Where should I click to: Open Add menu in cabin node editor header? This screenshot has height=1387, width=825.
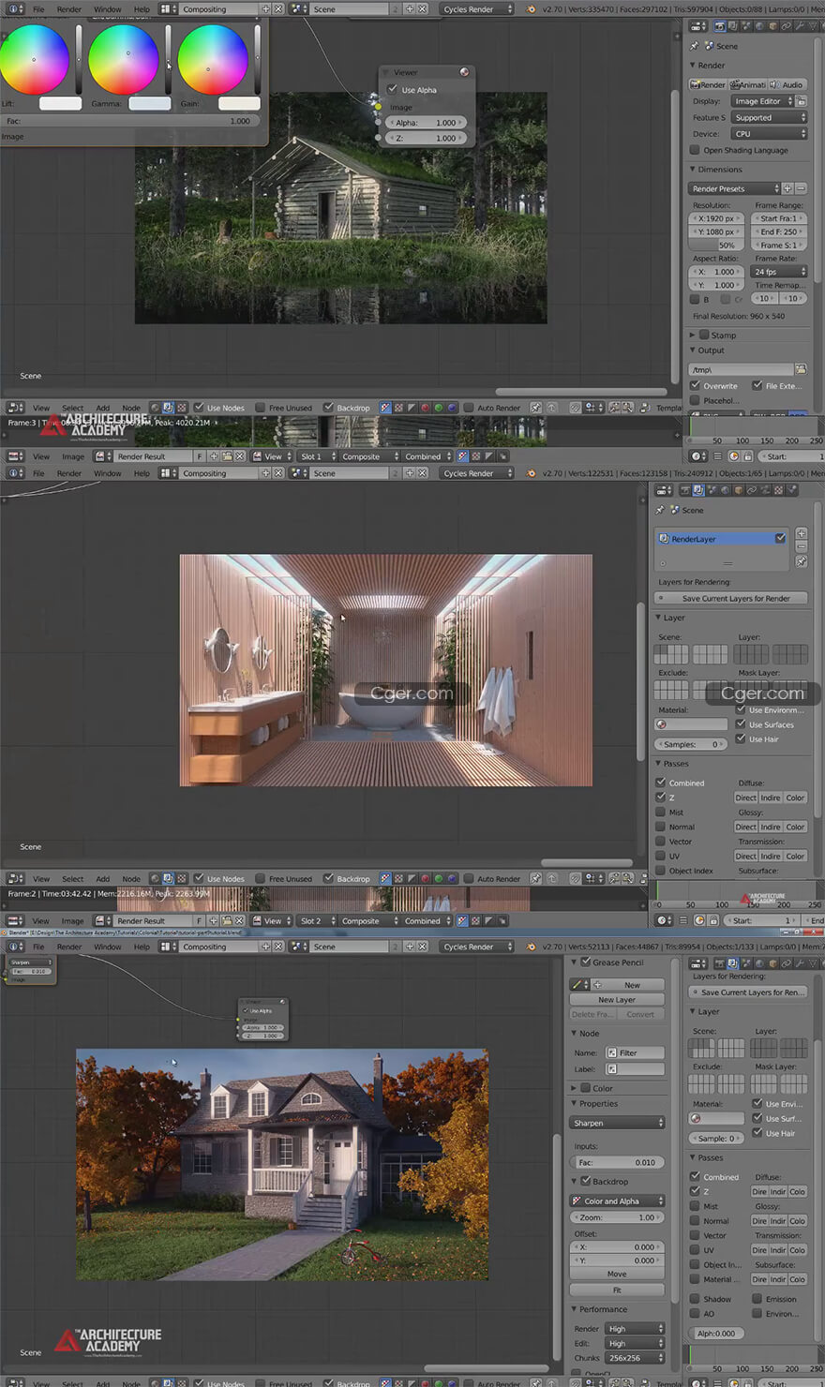pyautogui.click(x=102, y=408)
